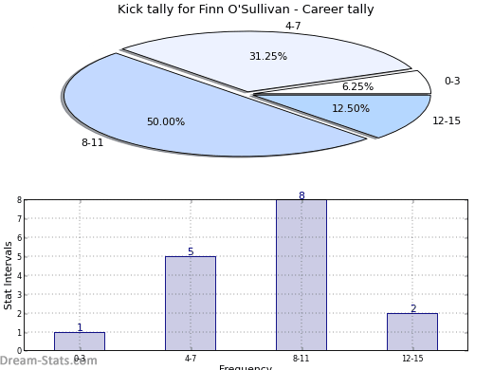The height and width of the screenshot is (370, 493).
Task: Click the tallest bar labeled 8
Action: (x=301, y=275)
